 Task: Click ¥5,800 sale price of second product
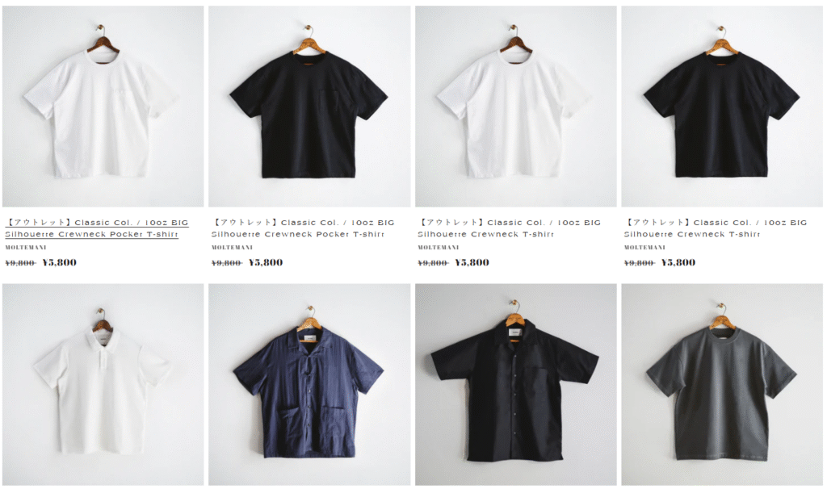(265, 262)
